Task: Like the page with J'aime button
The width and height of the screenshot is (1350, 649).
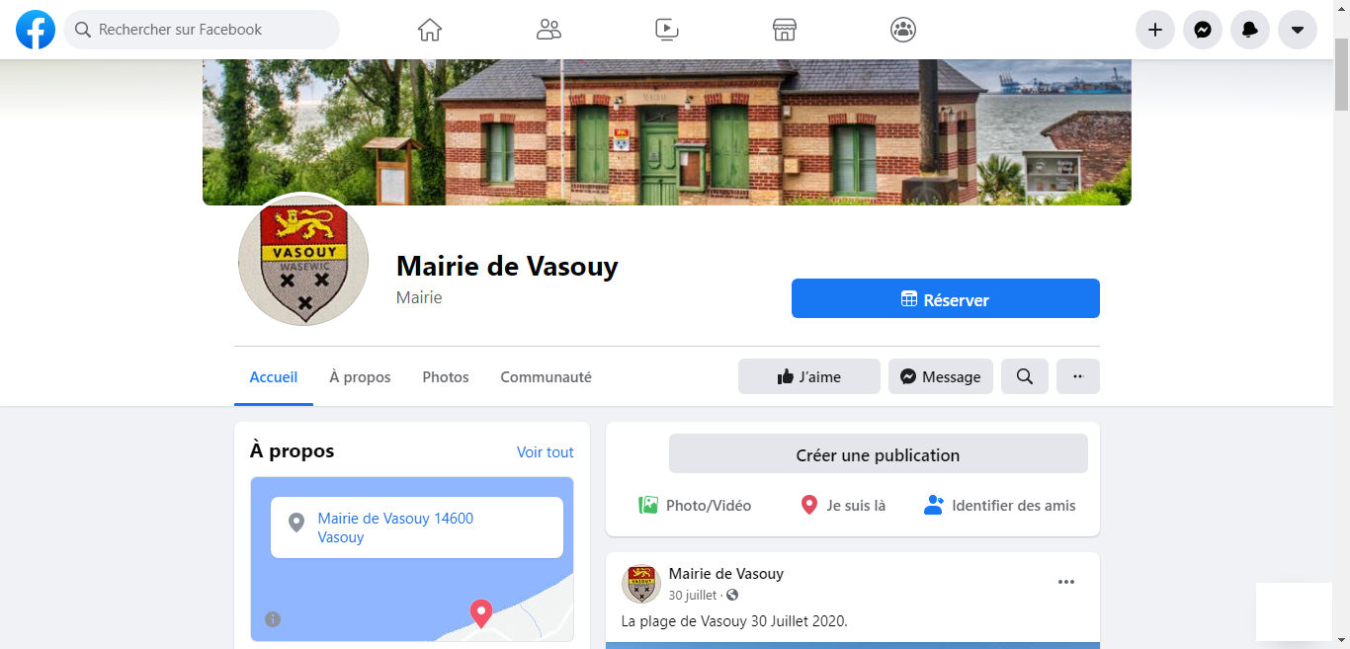Action: click(x=809, y=376)
